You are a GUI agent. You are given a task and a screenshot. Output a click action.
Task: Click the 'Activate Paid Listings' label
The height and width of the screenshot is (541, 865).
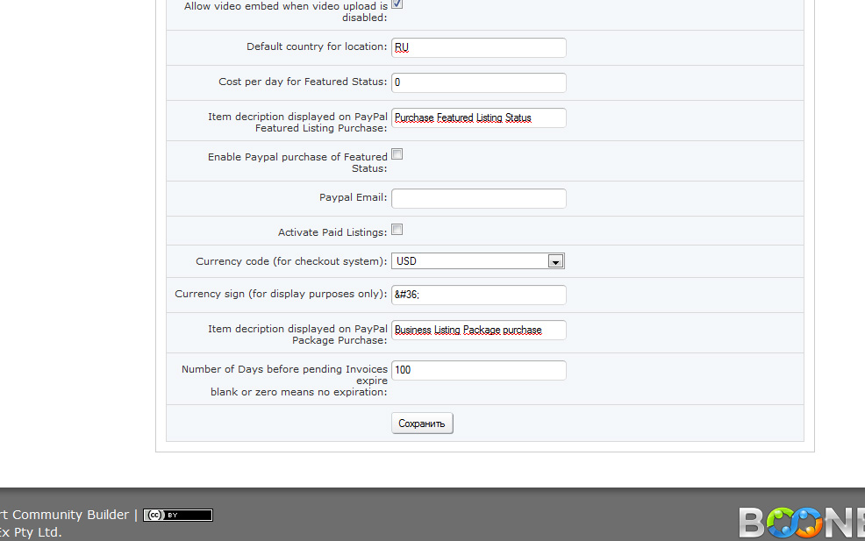pos(332,232)
